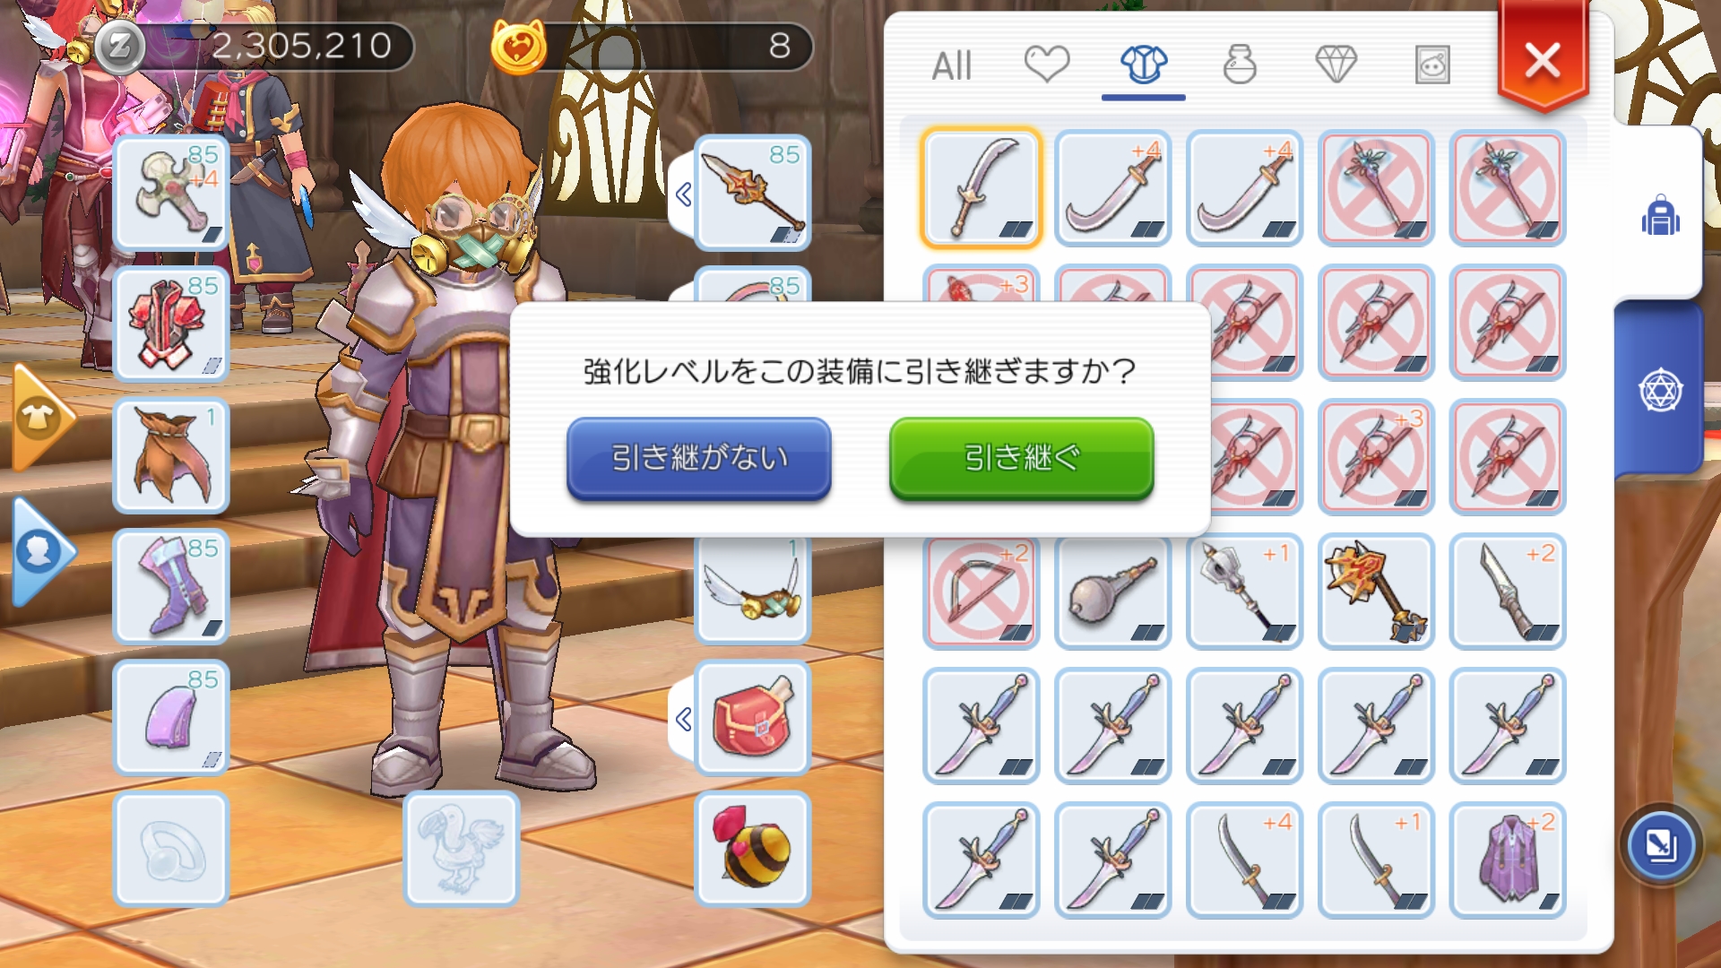Expand the red pouch slot arrow
1721x968 pixels.
(x=683, y=719)
